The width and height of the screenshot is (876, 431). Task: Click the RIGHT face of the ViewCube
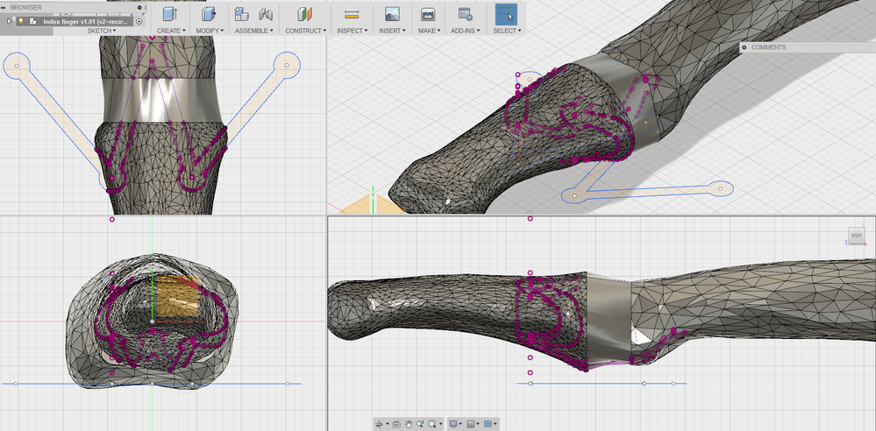point(856,235)
